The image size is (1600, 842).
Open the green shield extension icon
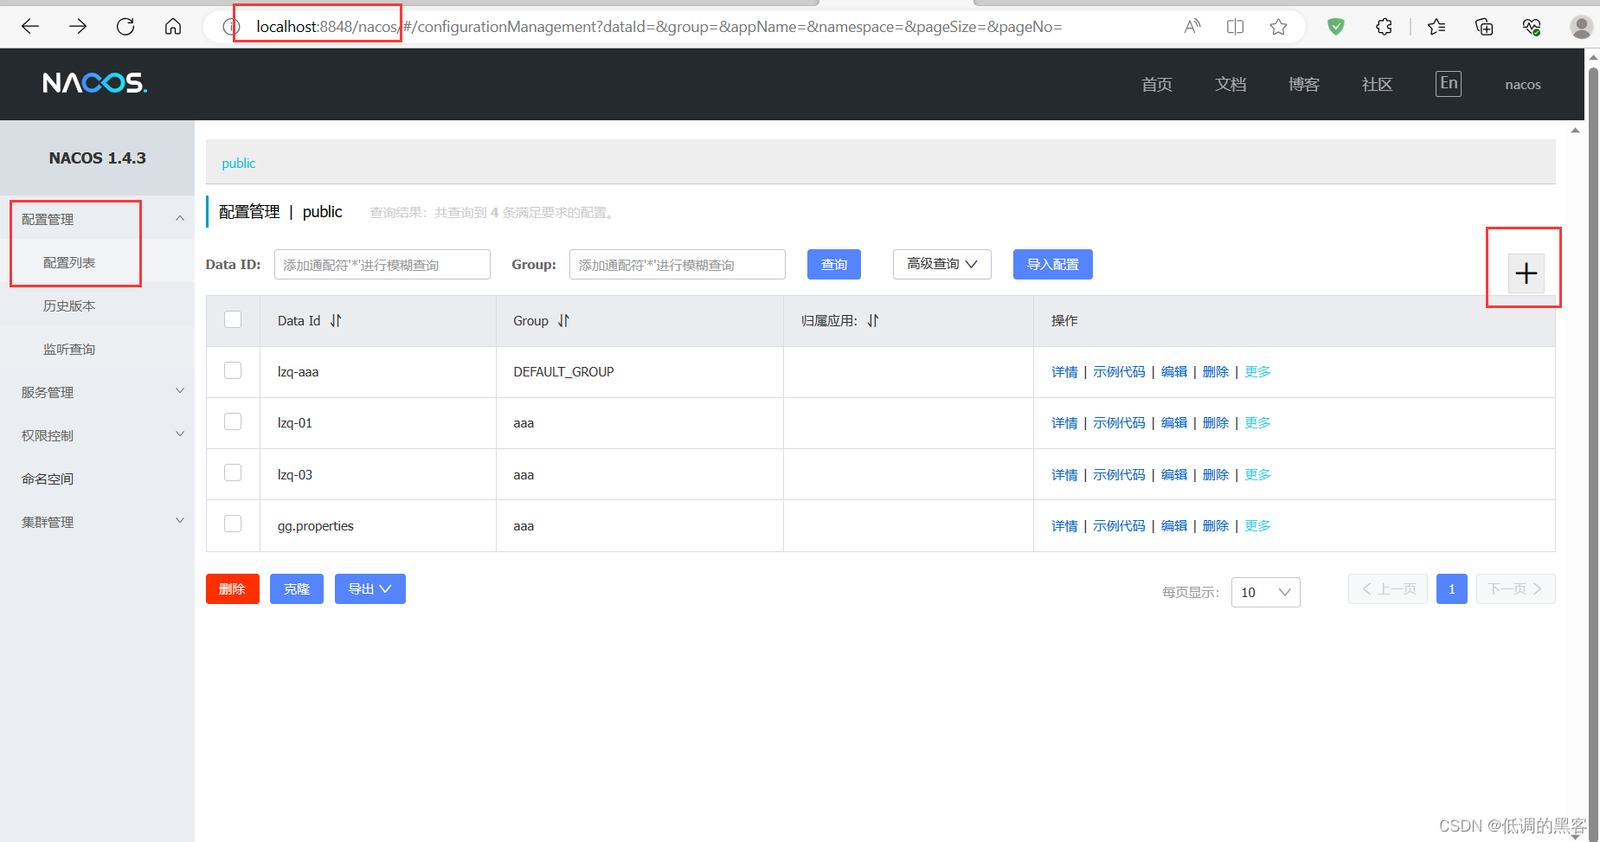pyautogui.click(x=1336, y=27)
